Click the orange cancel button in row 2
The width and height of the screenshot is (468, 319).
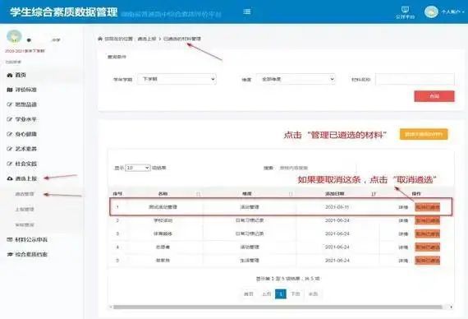pos(428,220)
